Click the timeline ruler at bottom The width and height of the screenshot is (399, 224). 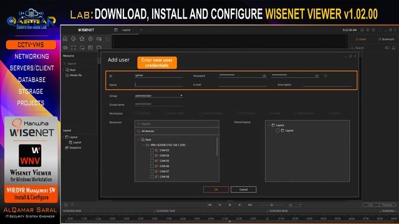click(x=229, y=218)
